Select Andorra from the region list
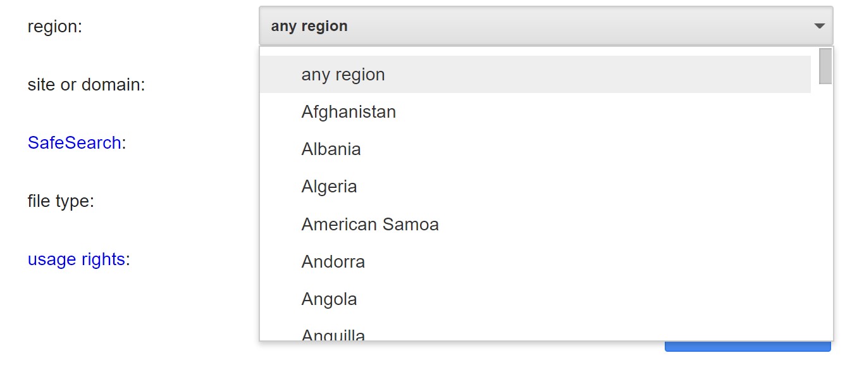 click(x=333, y=262)
